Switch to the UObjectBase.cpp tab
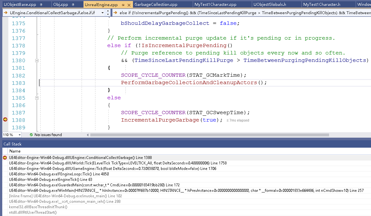Viewport: 371px width, 216px height. pos(20,5)
